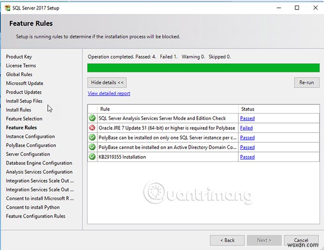The image size is (324, 250).
Task: Open Passed status for Analysis Services rule
Action: (x=247, y=119)
